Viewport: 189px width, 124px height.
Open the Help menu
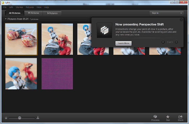pos(47,7)
